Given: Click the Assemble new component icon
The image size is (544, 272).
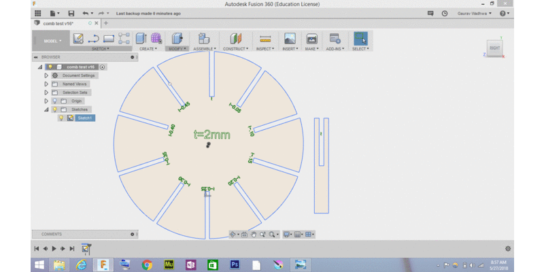Looking at the screenshot, I should [203, 39].
